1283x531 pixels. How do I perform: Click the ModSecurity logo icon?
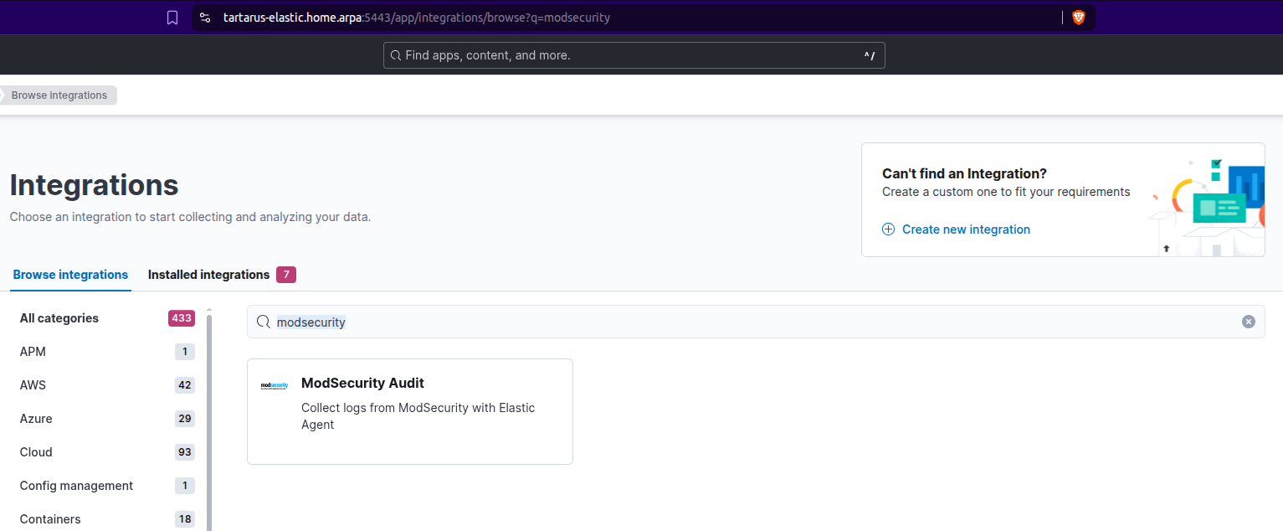pos(275,386)
